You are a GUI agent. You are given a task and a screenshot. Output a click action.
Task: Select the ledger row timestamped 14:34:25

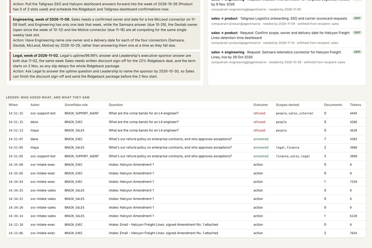[186, 190]
